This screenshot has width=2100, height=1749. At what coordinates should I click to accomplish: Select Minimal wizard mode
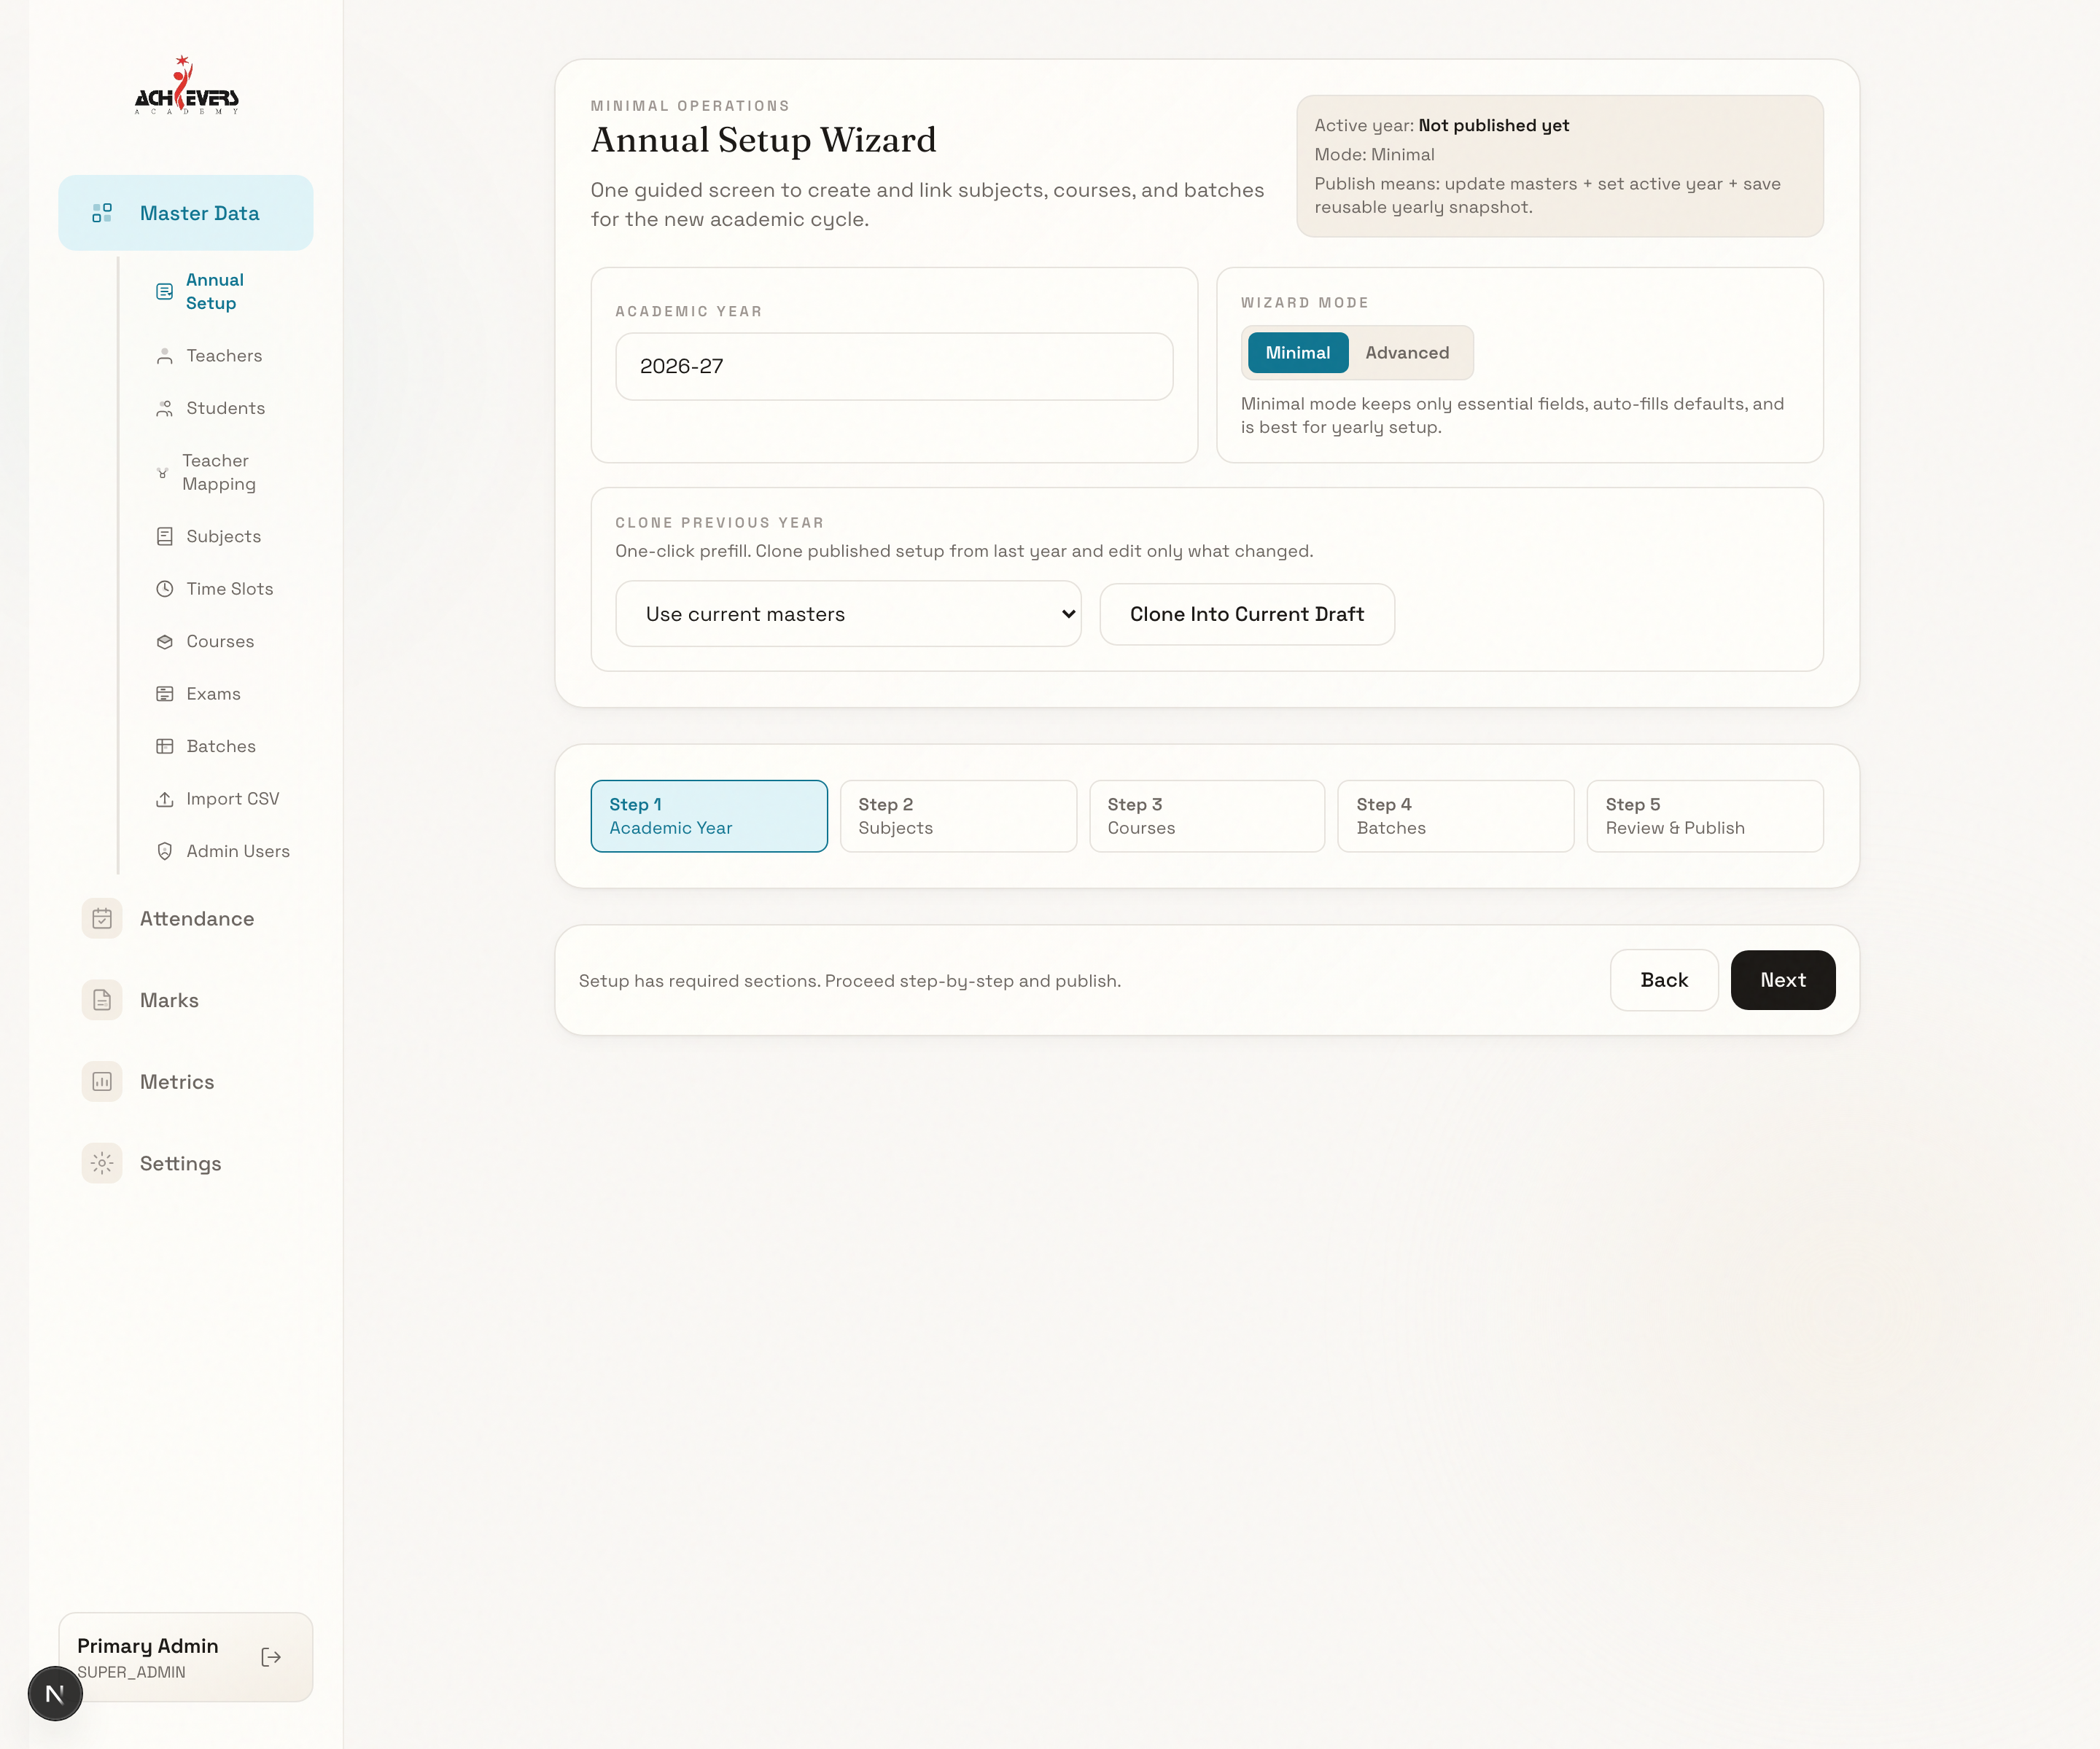tap(1297, 353)
